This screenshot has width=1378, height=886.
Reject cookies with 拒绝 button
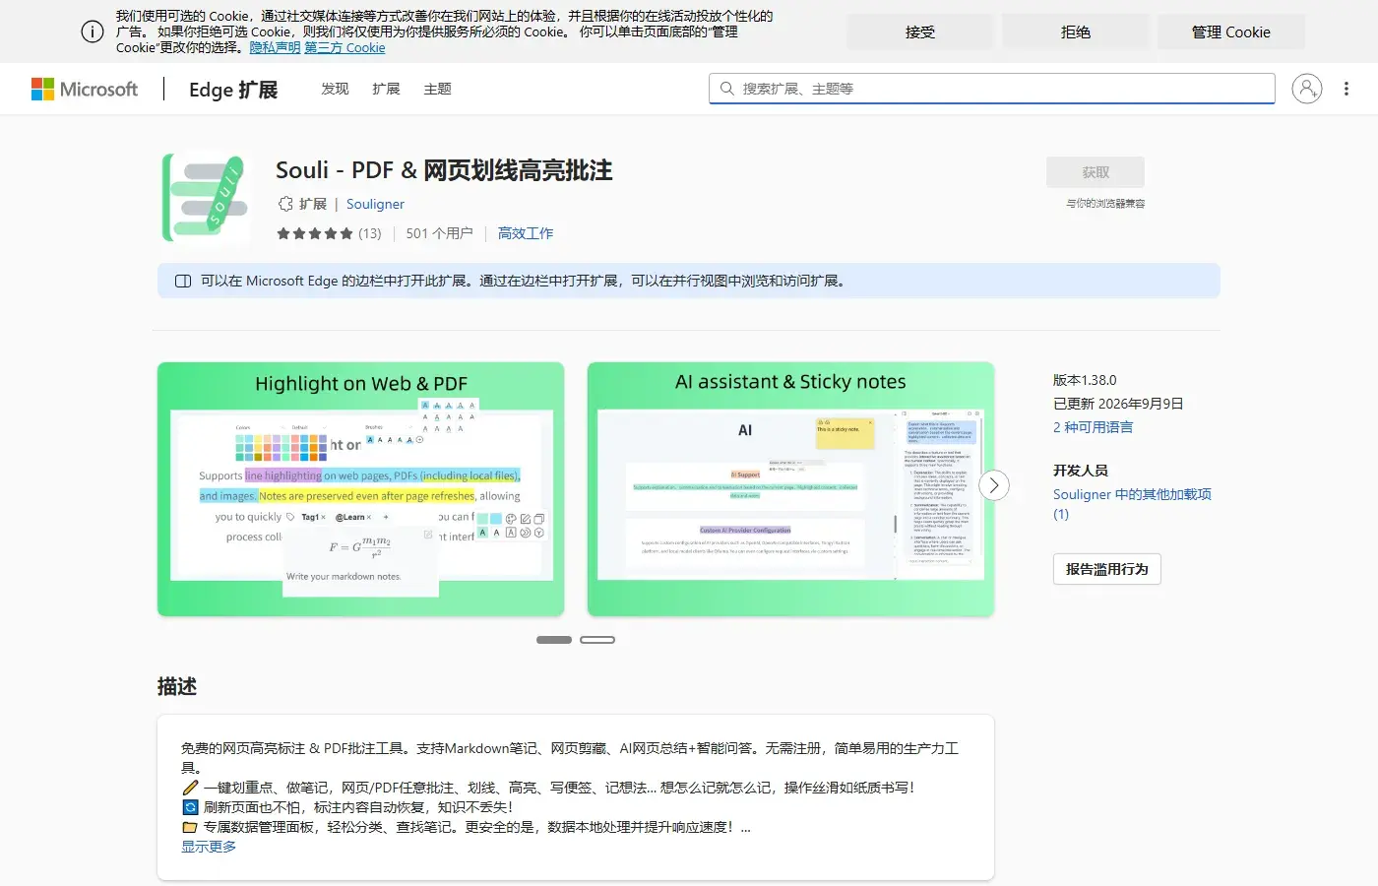coord(1076,32)
